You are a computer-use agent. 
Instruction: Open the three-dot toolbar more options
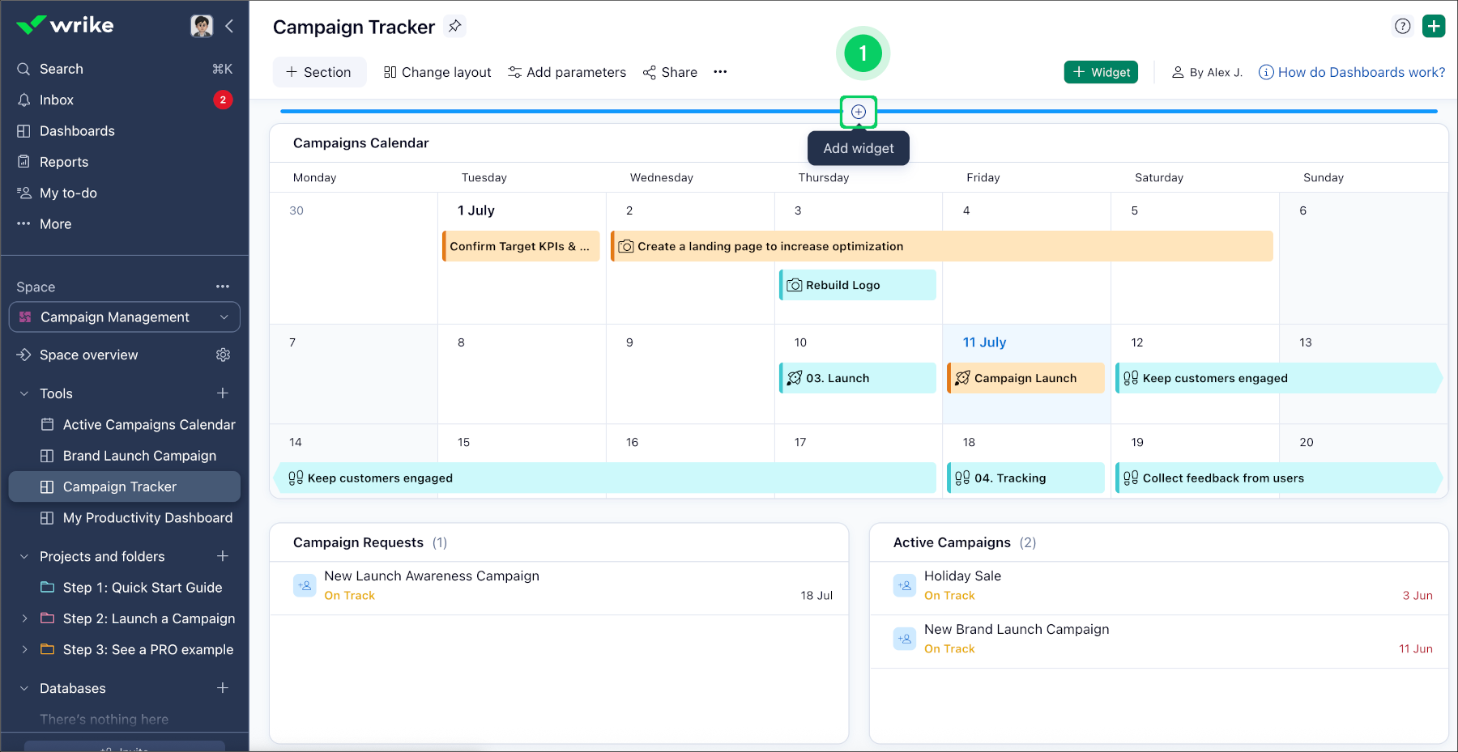point(720,72)
